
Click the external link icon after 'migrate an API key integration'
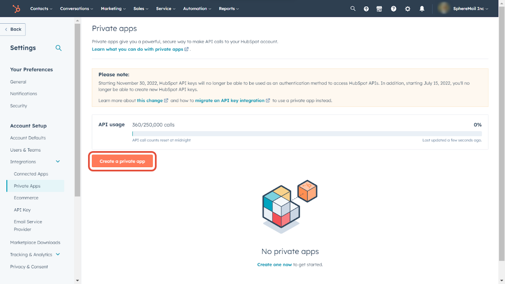(268, 100)
